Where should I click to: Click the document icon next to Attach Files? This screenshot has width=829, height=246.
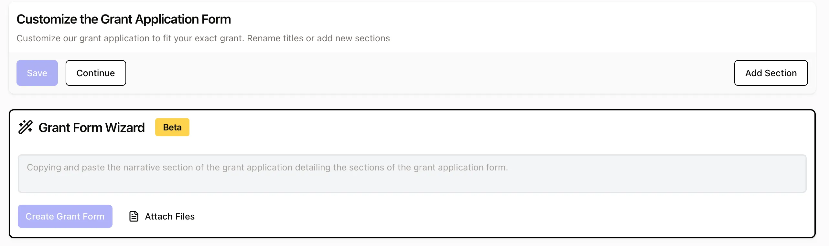pyautogui.click(x=134, y=216)
